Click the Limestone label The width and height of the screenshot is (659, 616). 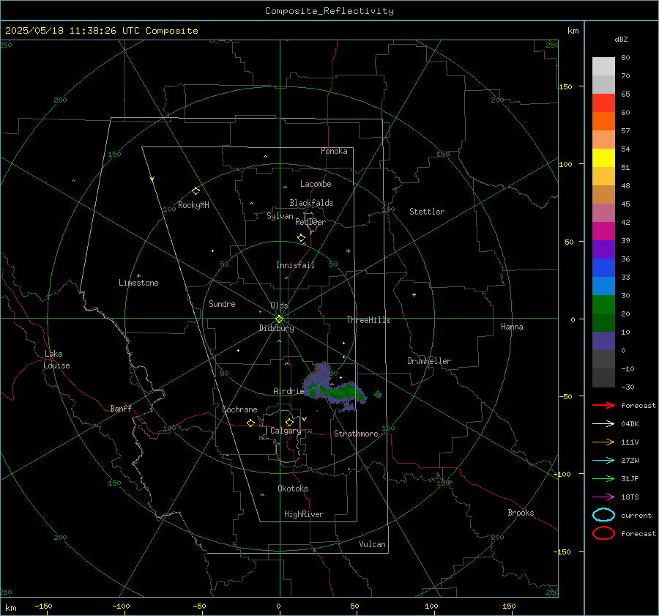coord(138,283)
